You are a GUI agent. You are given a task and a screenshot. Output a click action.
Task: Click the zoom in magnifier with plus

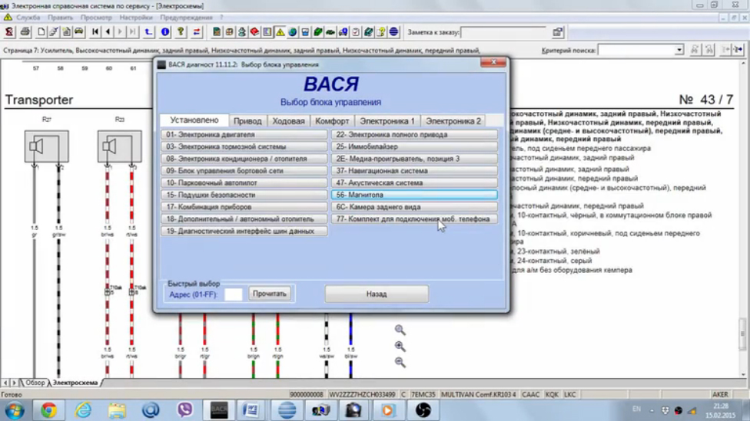point(400,346)
